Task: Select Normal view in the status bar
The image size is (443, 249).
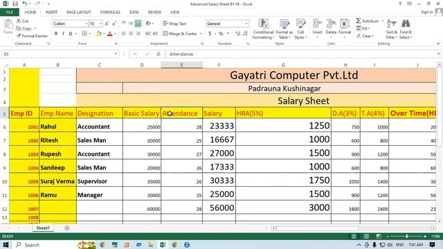Action: point(354,237)
